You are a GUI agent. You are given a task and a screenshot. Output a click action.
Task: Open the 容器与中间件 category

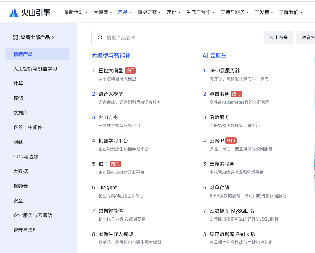pos(28,127)
